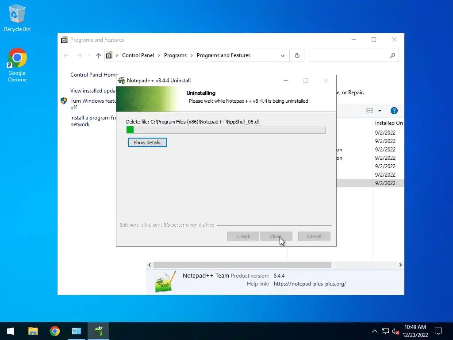
Task: Click the uninstall progress bar
Action: [x=226, y=130]
